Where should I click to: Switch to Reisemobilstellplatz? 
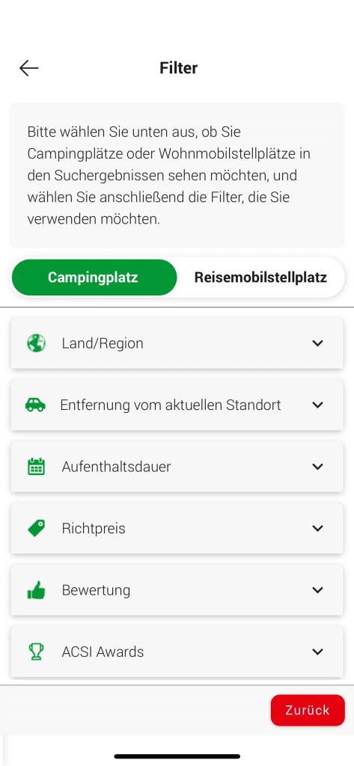pyautogui.click(x=260, y=278)
